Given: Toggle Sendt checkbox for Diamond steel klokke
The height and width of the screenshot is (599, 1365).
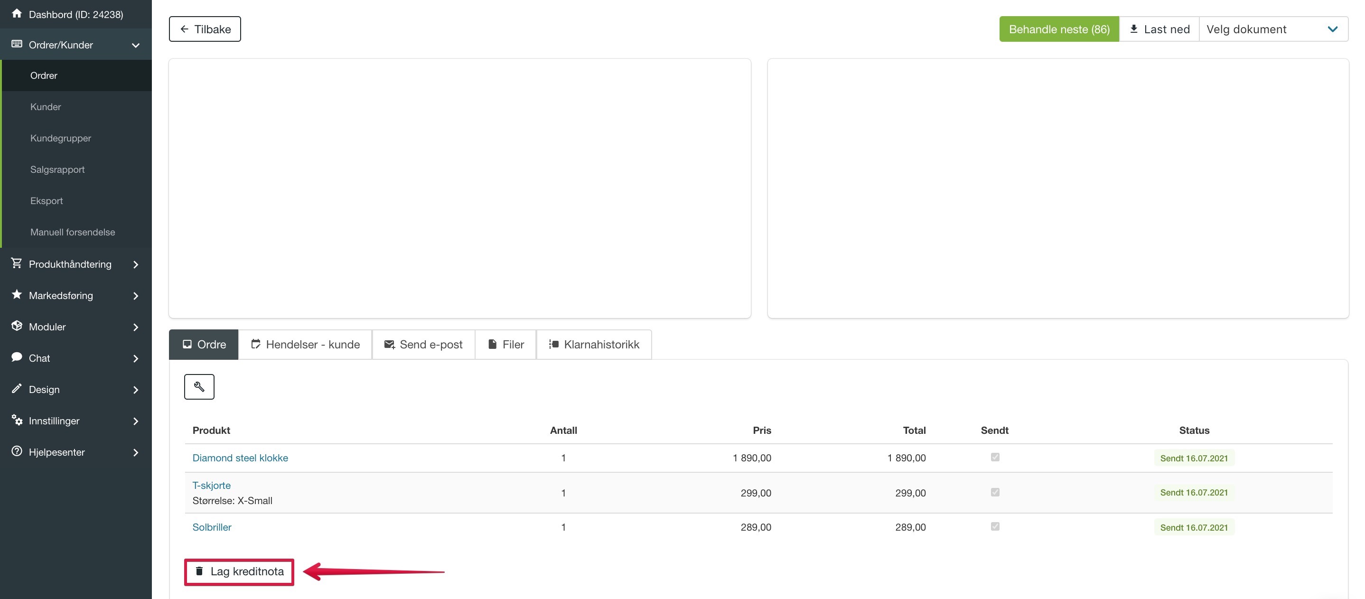Looking at the screenshot, I should click(995, 457).
